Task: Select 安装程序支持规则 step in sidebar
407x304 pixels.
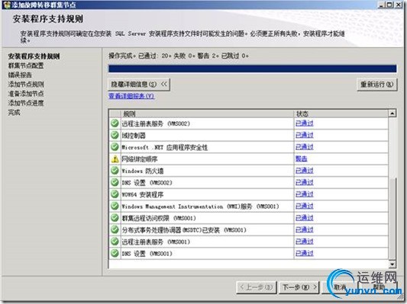Action: click(x=34, y=56)
